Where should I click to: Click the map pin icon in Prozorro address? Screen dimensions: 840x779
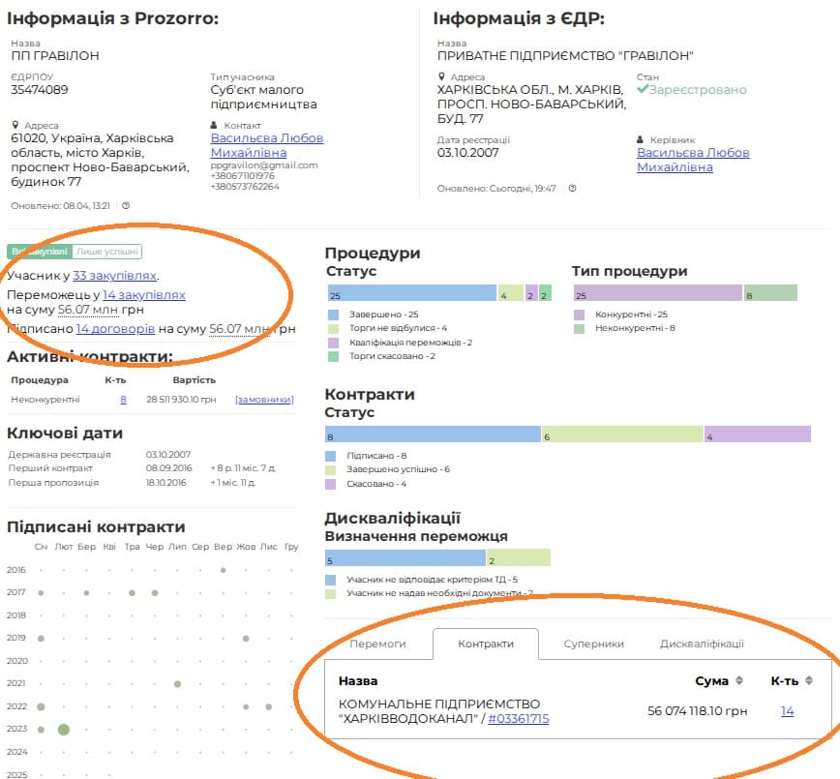pyautogui.click(x=15, y=126)
